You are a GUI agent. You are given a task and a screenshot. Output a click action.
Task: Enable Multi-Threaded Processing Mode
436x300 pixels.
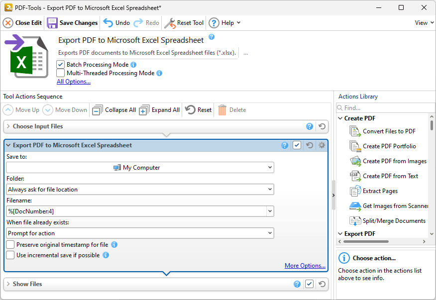[x=60, y=73]
